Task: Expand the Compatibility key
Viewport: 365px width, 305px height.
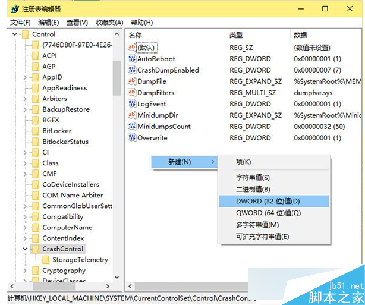Action: (x=25, y=217)
